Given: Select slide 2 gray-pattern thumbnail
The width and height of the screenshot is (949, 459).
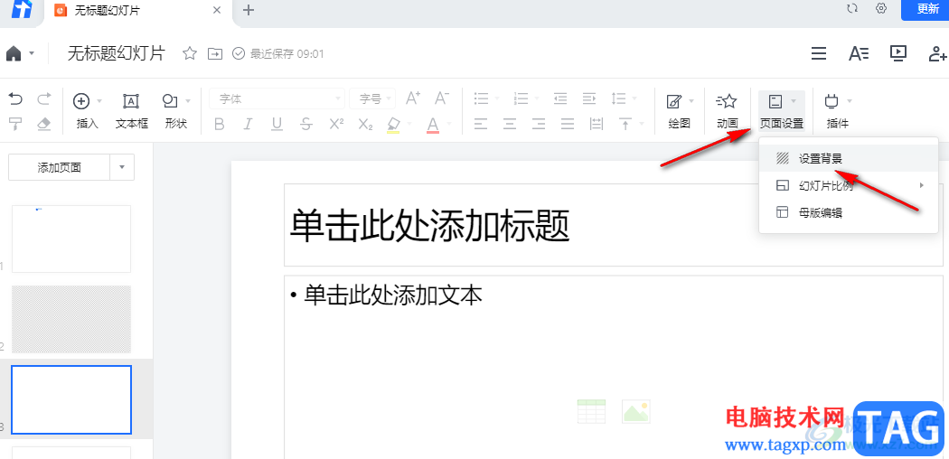Looking at the screenshot, I should (x=71, y=319).
